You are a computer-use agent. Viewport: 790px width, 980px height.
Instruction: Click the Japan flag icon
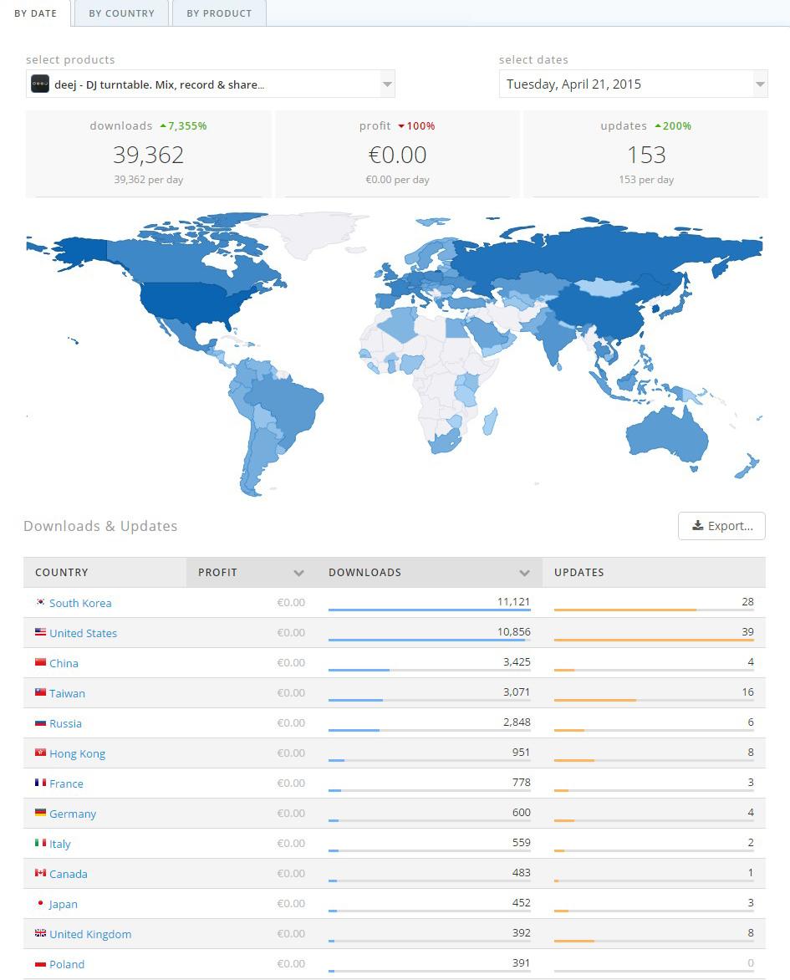tap(41, 903)
